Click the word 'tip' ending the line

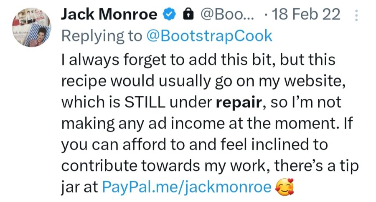349,166
